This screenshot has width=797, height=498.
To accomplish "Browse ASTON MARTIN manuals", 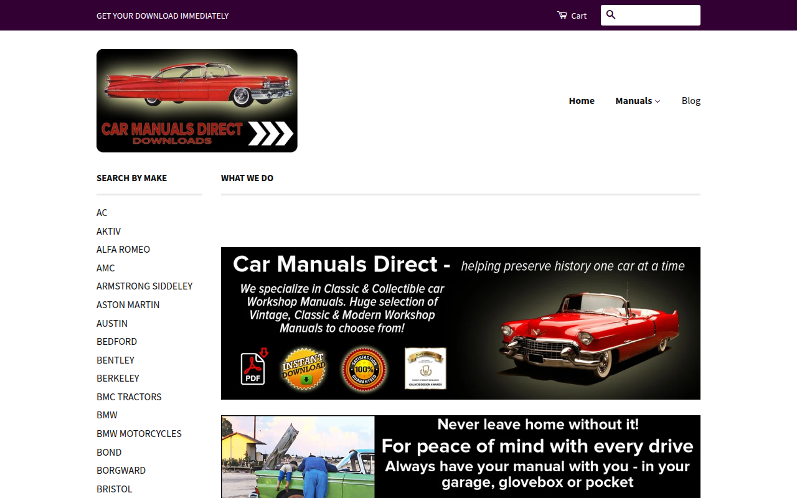I will 128,304.
